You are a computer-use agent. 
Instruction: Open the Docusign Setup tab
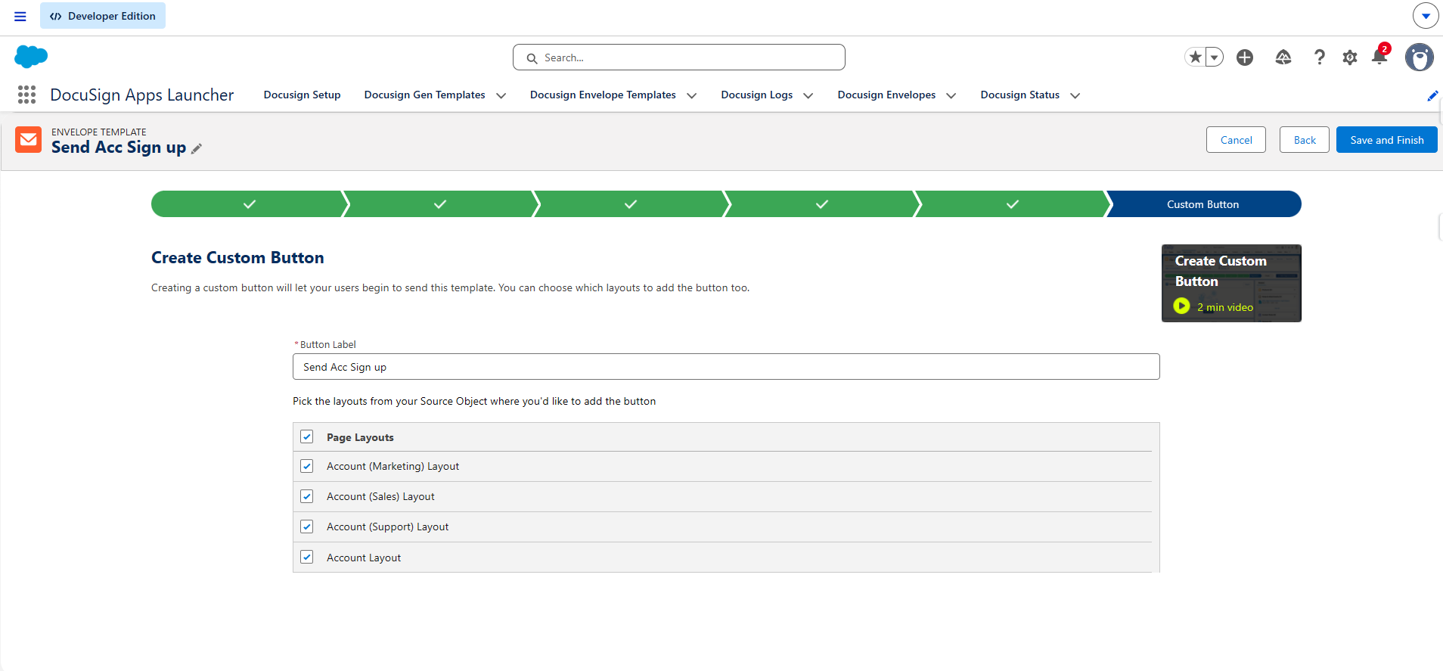pos(302,95)
